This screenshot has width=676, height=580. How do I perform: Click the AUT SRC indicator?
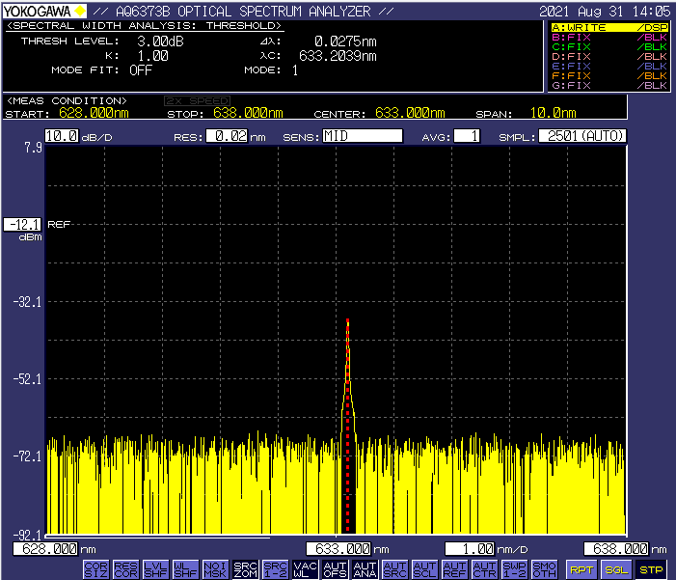[x=394, y=569]
